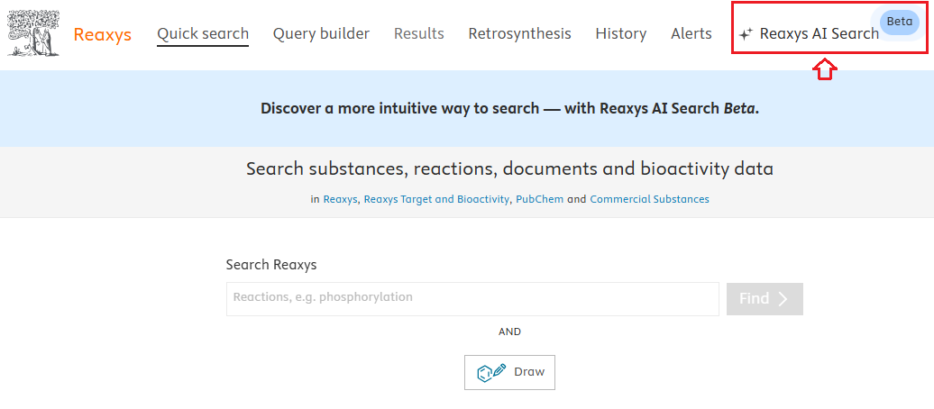934x409 pixels.
Task: Go to the Retrosynthesis tab
Action: [x=519, y=34]
